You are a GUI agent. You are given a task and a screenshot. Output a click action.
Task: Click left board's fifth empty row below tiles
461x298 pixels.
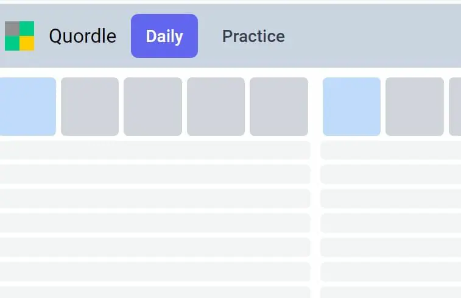click(x=155, y=247)
